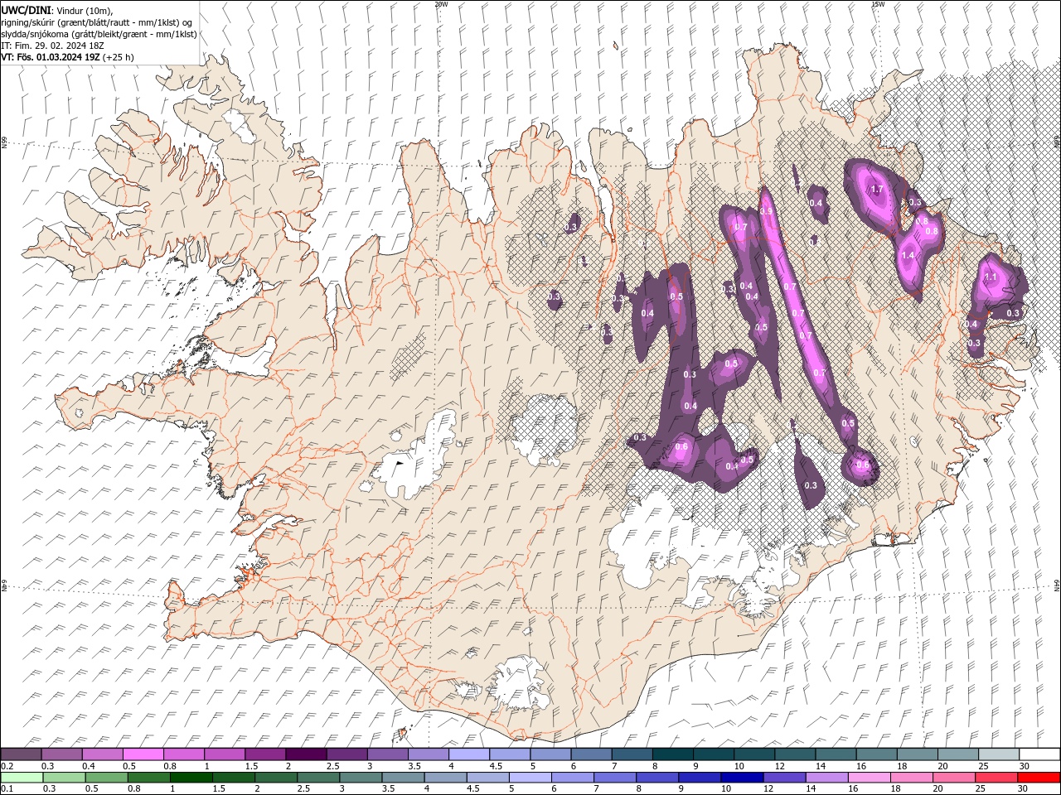The image size is (1061, 795).
Task: Pick upper legend swatch between 3 and 3.5
Action: [x=388, y=754]
